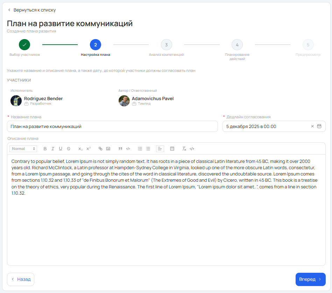The height and width of the screenshot is (293, 332).
Task: Open the Normal text style dropdown
Action: click(x=23, y=149)
